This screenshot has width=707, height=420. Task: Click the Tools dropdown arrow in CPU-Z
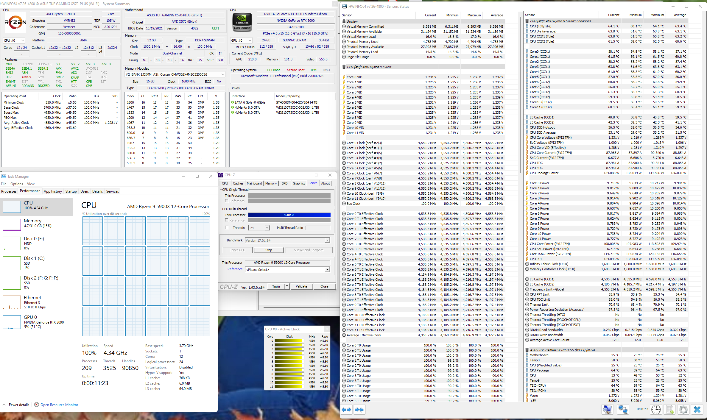[x=287, y=286]
